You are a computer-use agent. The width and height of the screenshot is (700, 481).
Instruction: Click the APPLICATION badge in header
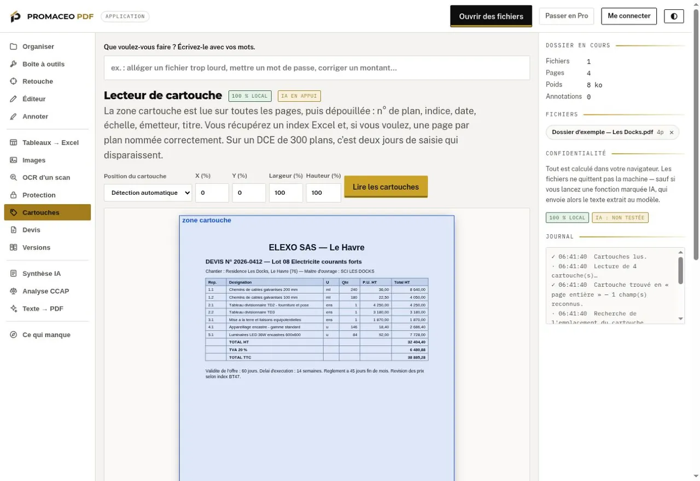[125, 16]
